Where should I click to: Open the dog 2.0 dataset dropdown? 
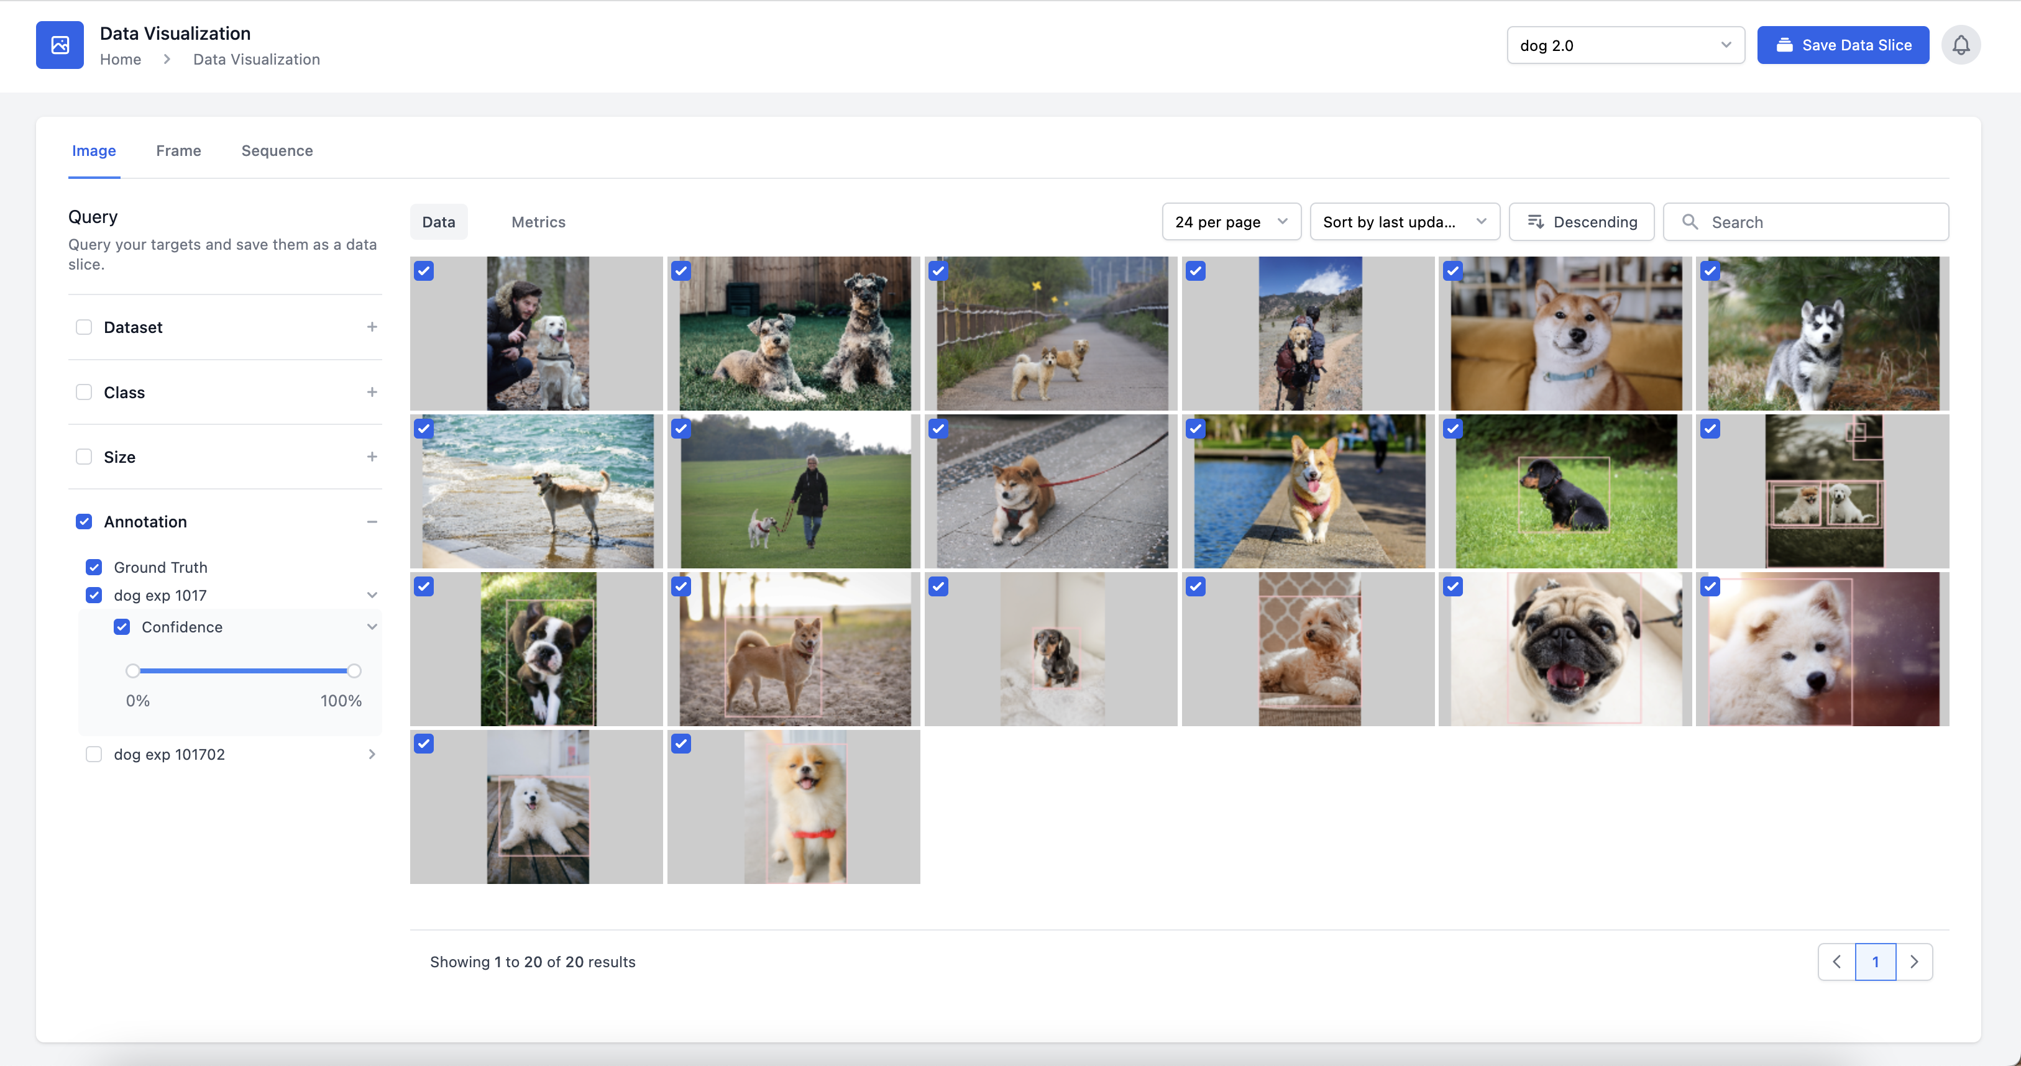(x=1625, y=45)
